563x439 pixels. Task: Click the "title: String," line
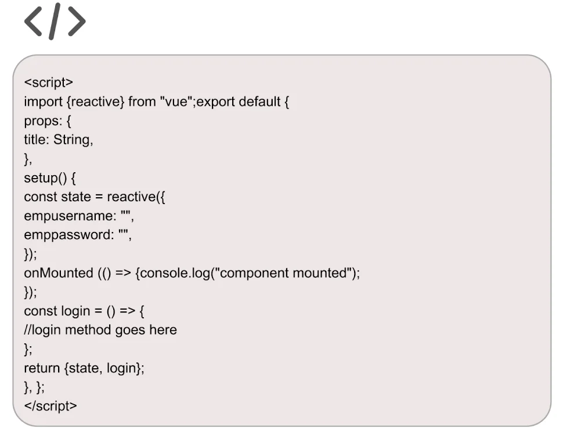[x=58, y=140]
